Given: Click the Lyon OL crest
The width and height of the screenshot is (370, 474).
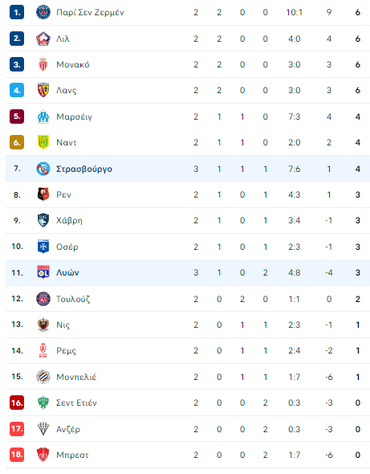Looking at the screenshot, I should tap(43, 272).
